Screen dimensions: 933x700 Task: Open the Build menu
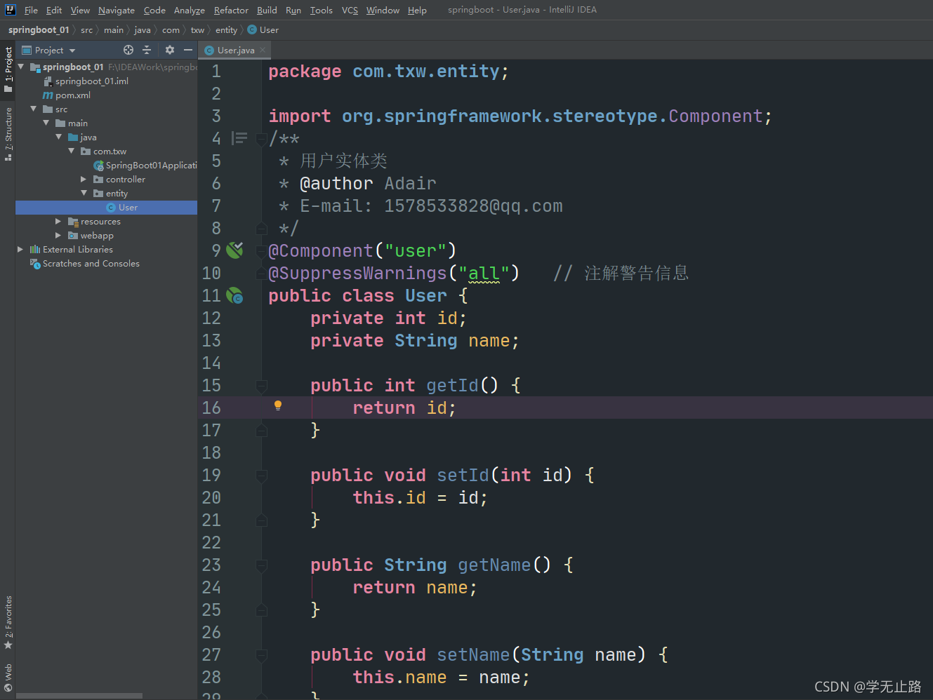tap(267, 10)
